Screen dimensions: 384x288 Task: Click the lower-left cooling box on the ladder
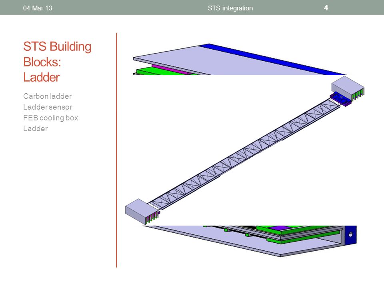(x=141, y=212)
